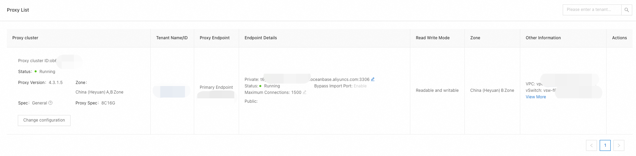Viewport: 636px width, 156px height.
Task: Click the Tenant Name/ID column header
Action: tap(172, 38)
